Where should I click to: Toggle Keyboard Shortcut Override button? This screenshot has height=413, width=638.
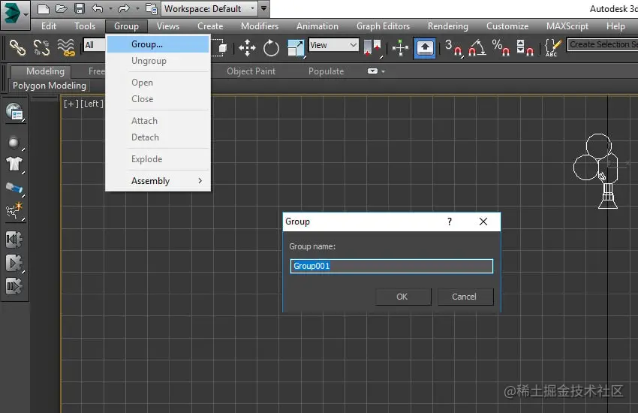tap(424, 48)
